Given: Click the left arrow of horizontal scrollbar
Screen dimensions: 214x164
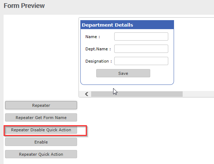Looking at the screenshot, I should [x=87, y=94].
